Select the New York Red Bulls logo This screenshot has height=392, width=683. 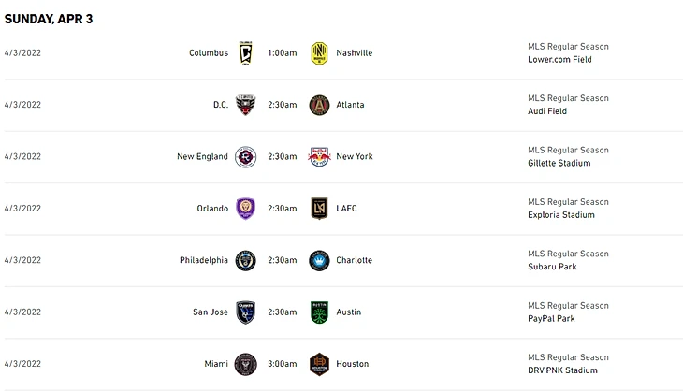(320, 156)
